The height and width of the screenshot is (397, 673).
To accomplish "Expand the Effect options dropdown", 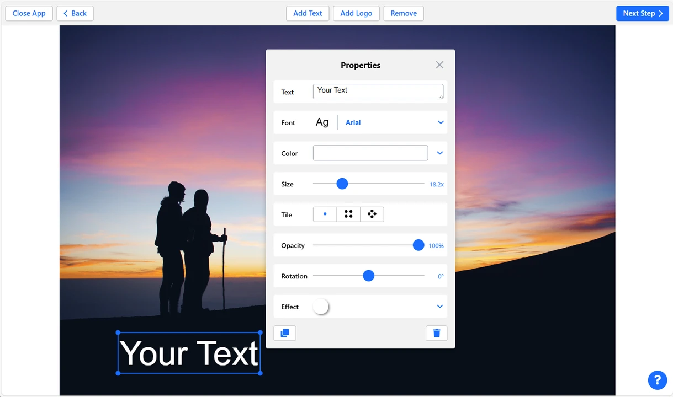I will pos(439,306).
